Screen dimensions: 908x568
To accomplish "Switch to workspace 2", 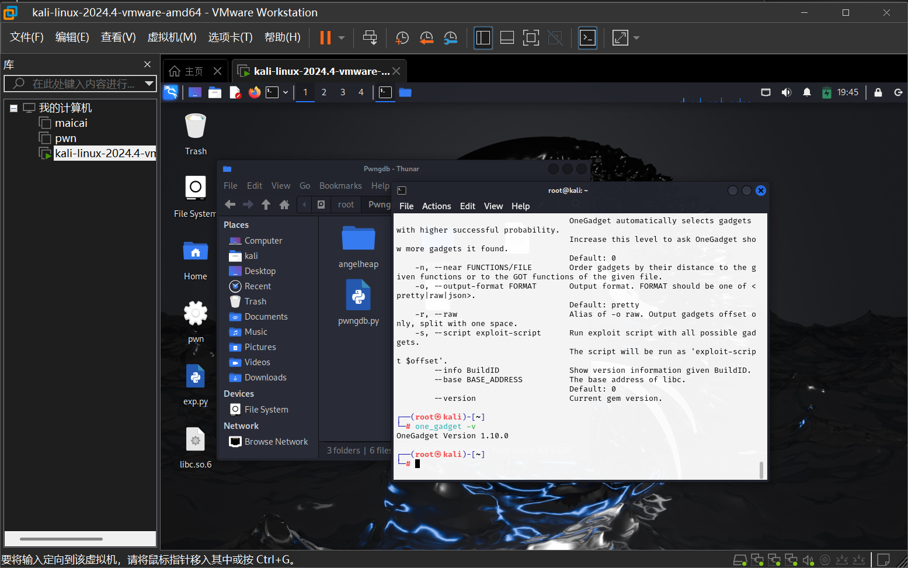I will [x=324, y=92].
